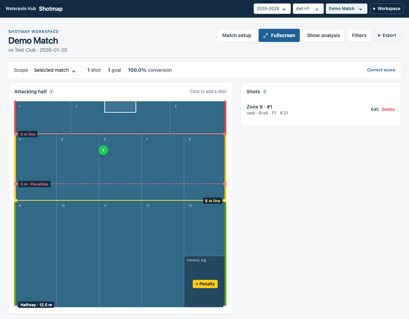Add a shot in zone 3
This screenshot has width=409, height=319.
pos(197,118)
